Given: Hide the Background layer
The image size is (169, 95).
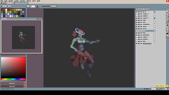Looking at the screenshot, I should (137, 43).
